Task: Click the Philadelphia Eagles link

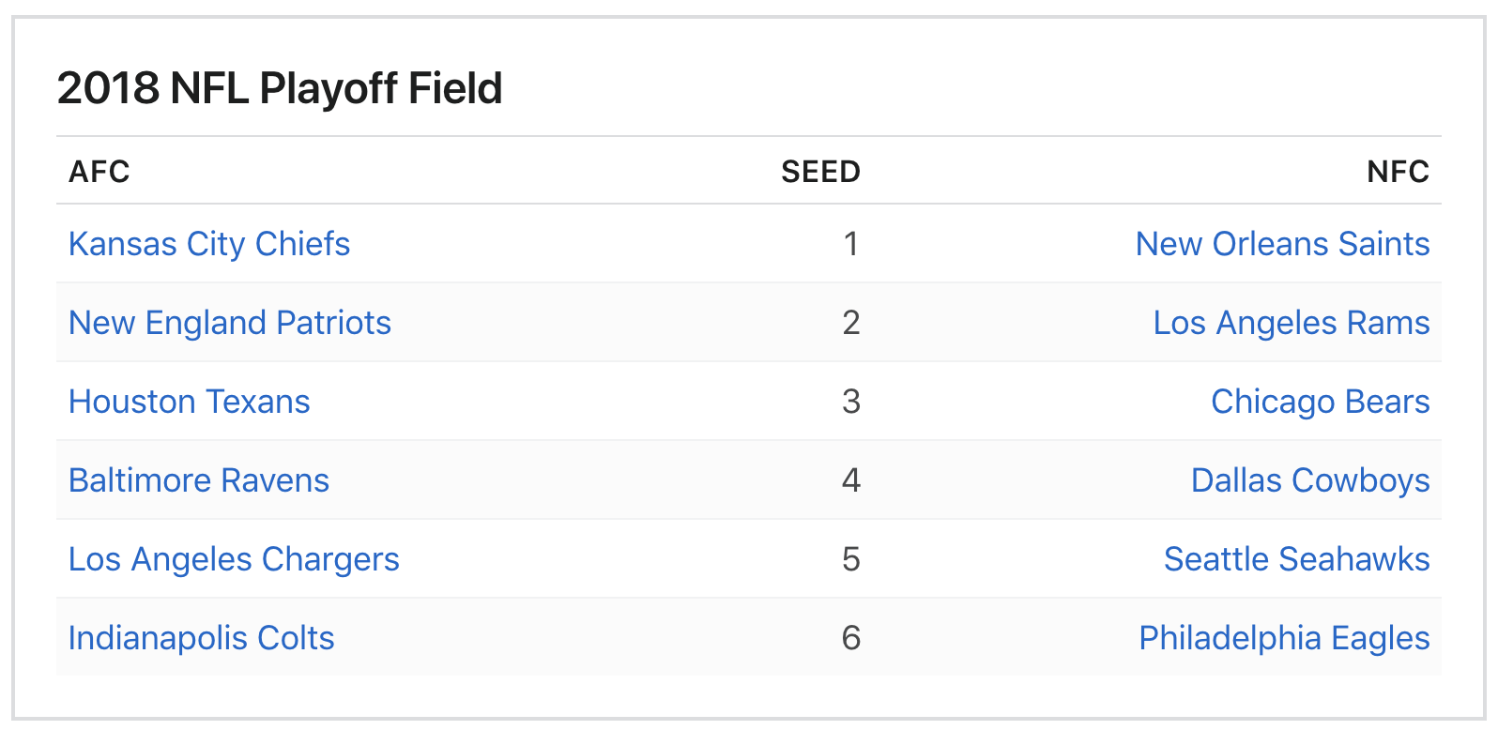Action: (x=1284, y=638)
